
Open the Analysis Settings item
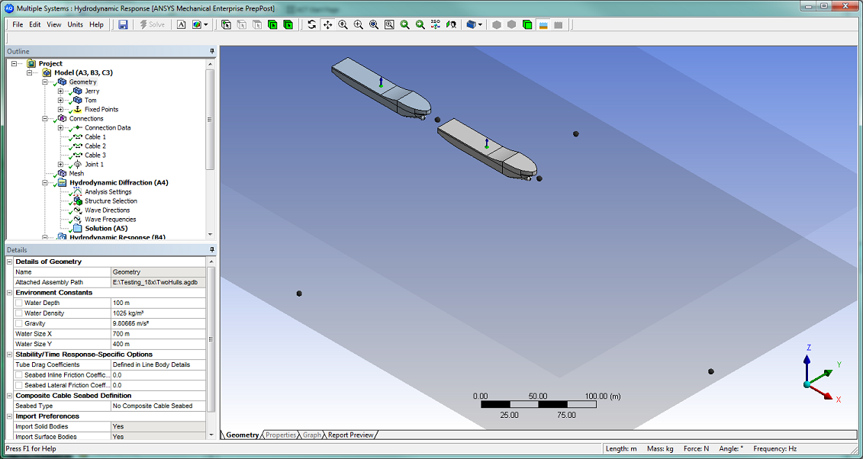[108, 192]
